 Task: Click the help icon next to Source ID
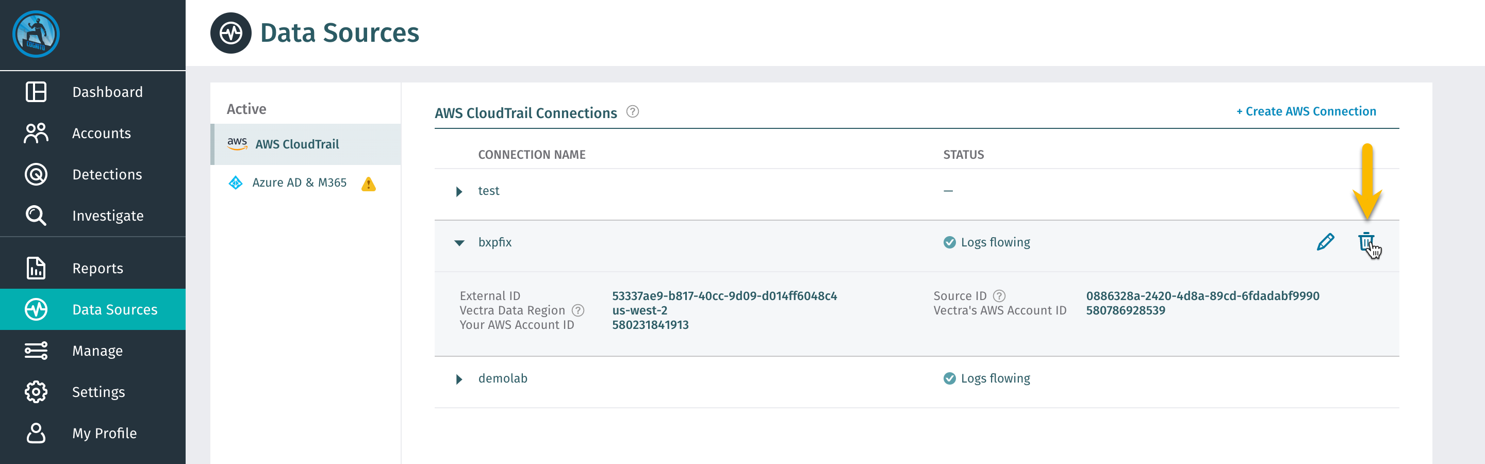999,296
